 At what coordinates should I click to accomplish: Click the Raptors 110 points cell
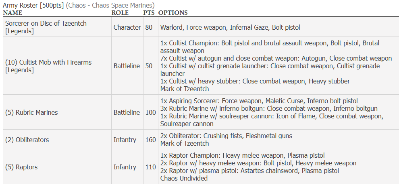tap(150, 167)
